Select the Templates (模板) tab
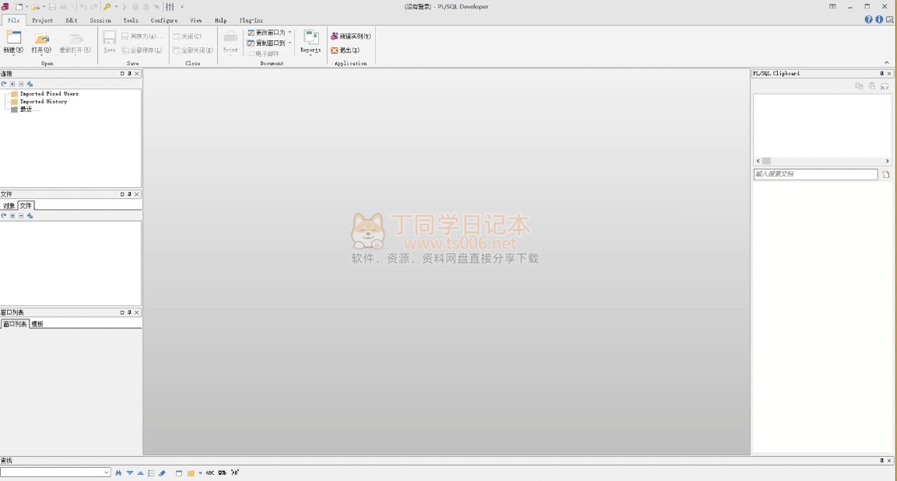This screenshot has width=897, height=481. coord(37,324)
